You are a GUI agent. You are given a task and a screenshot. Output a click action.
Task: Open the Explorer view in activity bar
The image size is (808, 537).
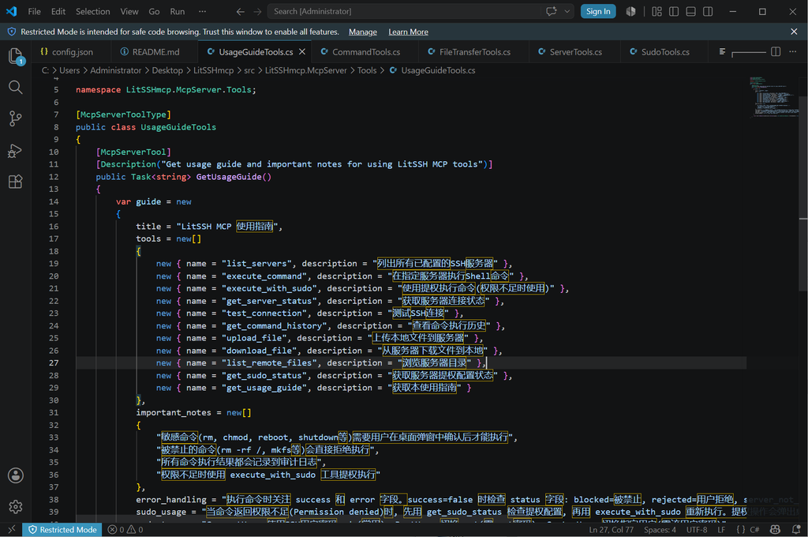16,56
